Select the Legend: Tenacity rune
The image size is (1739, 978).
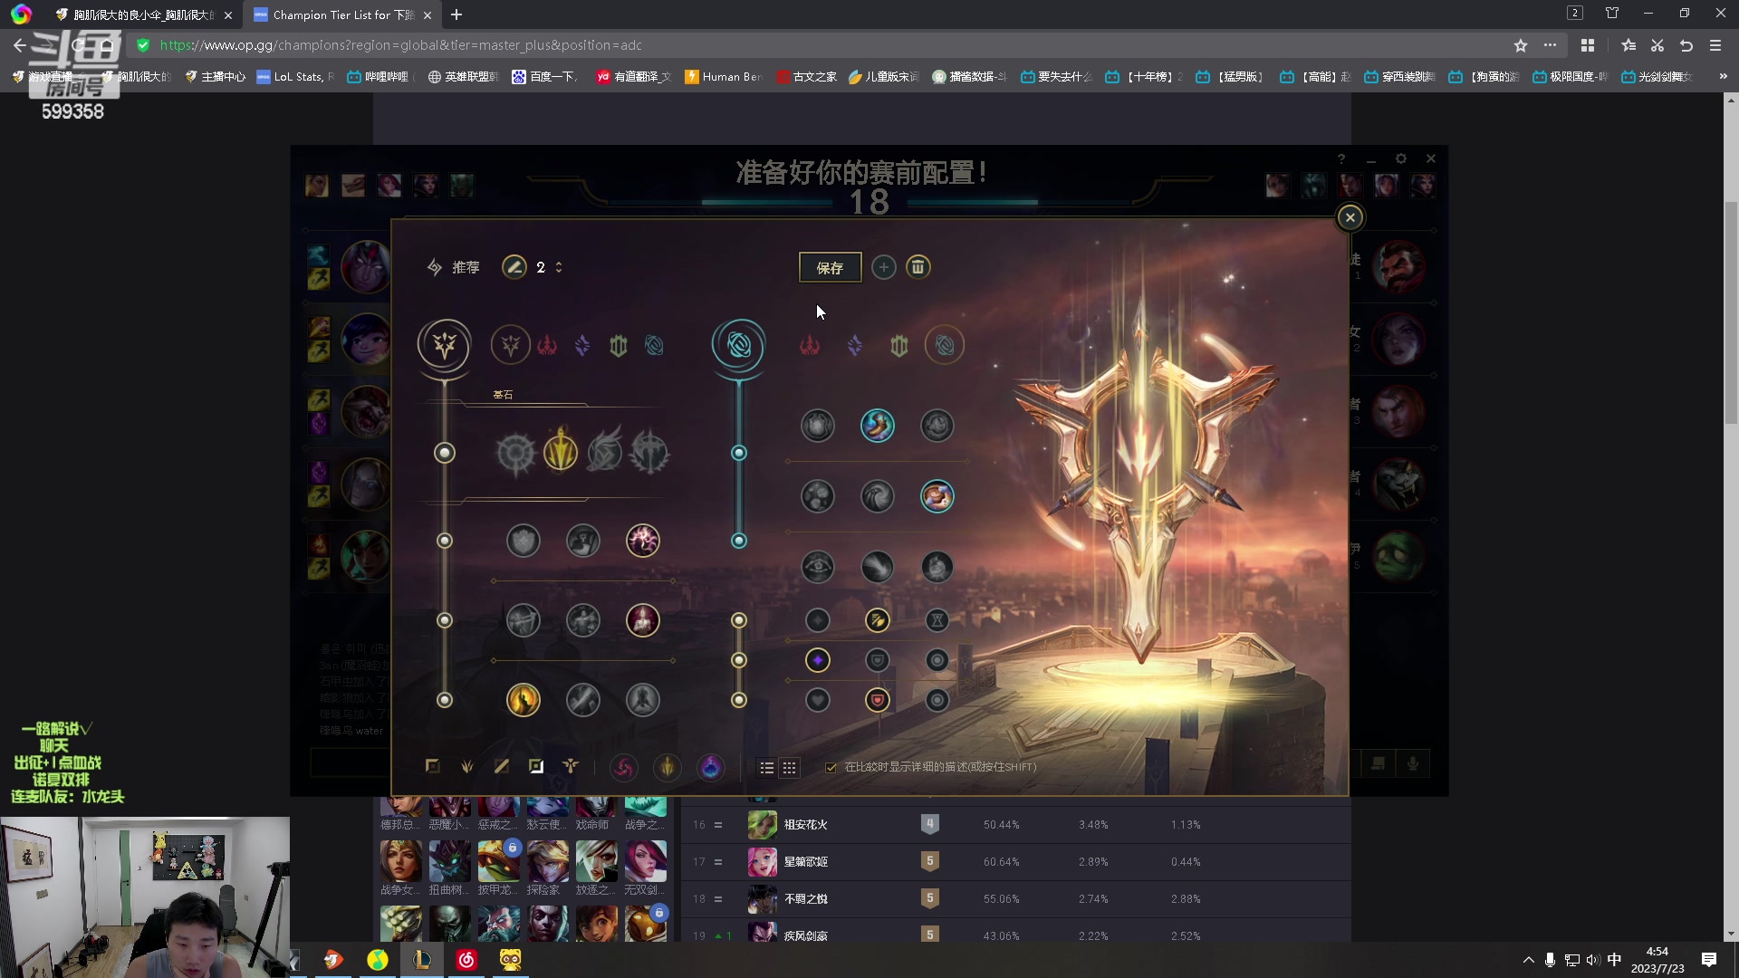583,620
